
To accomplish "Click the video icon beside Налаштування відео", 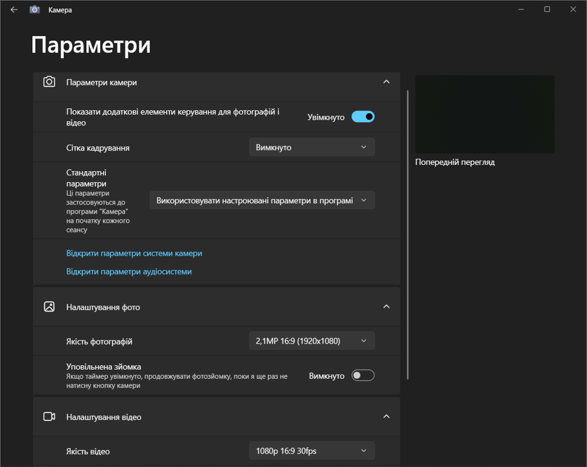I will [x=49, y=417].
